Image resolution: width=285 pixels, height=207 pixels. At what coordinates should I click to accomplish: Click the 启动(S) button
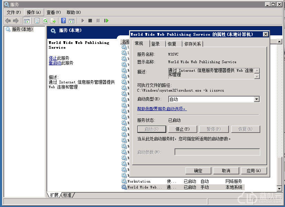tap(152, 129)
